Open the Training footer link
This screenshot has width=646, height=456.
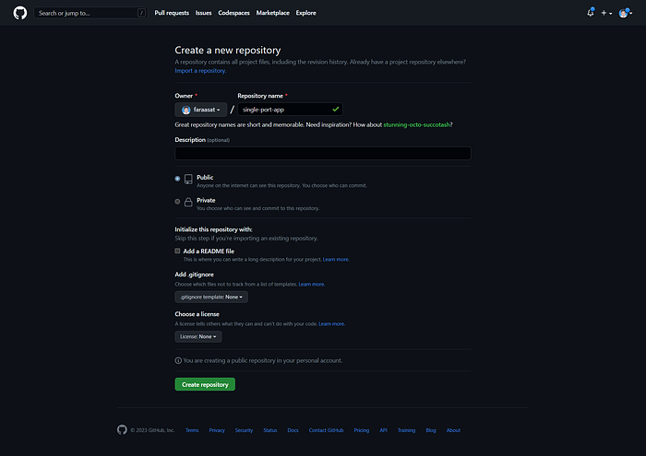[x=406, y=430]
